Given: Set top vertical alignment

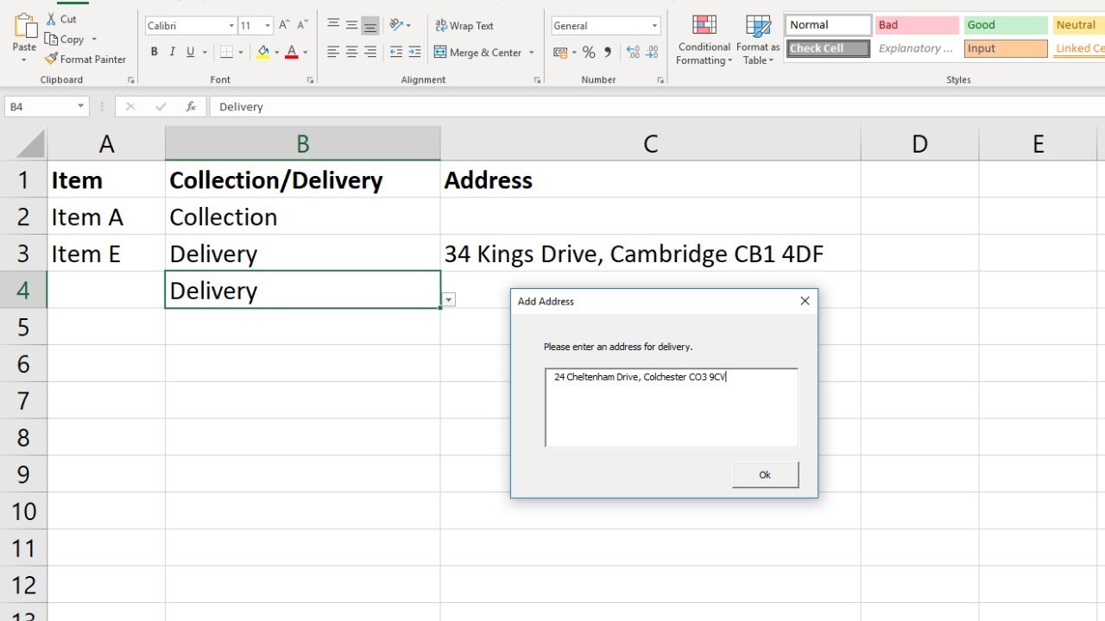Looking at the screenshot, I should coord(333,25).
